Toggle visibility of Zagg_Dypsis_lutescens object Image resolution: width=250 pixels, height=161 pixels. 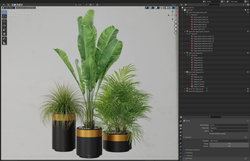(248, 31)
